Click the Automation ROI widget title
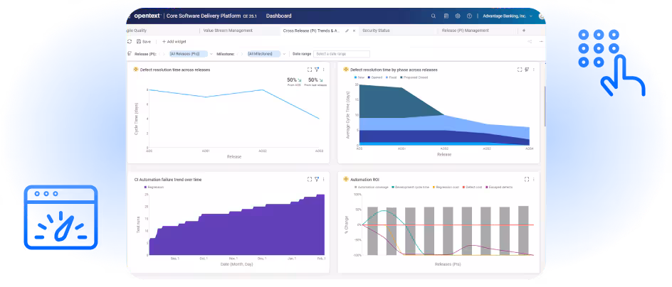This screenshot has height=287, width=672. point(364,180)
